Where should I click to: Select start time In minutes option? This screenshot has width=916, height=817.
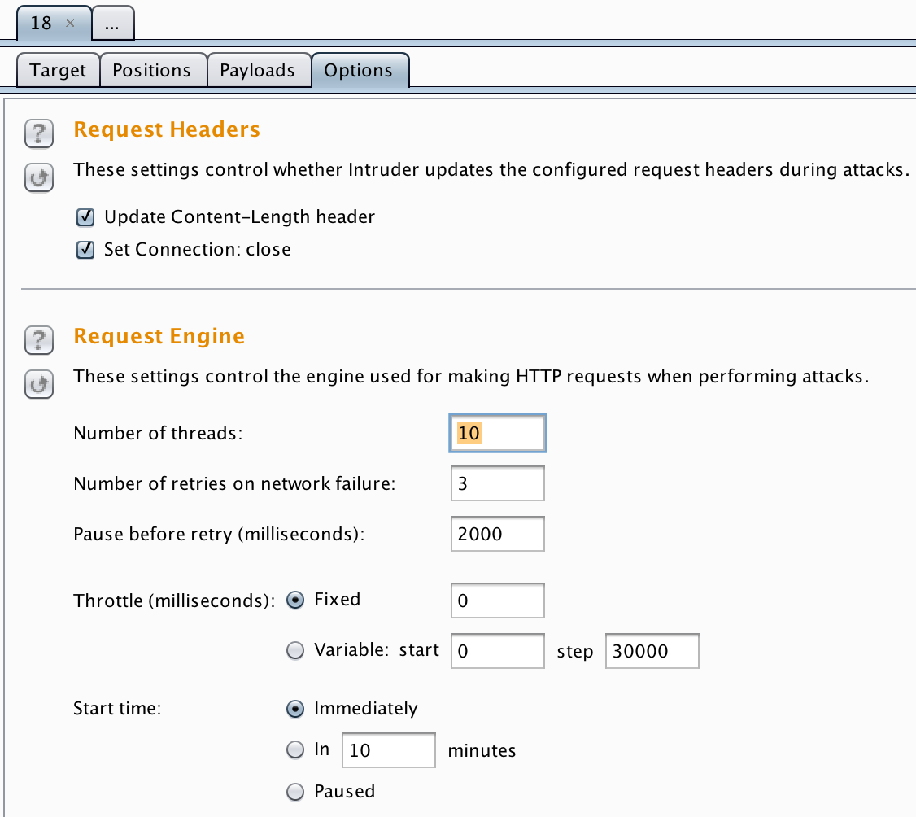click(x=295, y=749)
